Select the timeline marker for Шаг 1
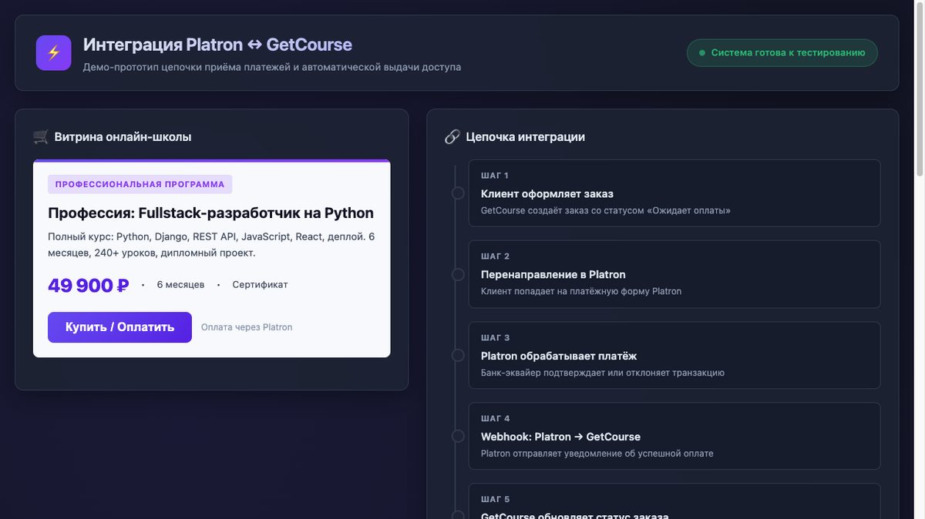Viewport: 925px width, 519px height. pos(458,193)
